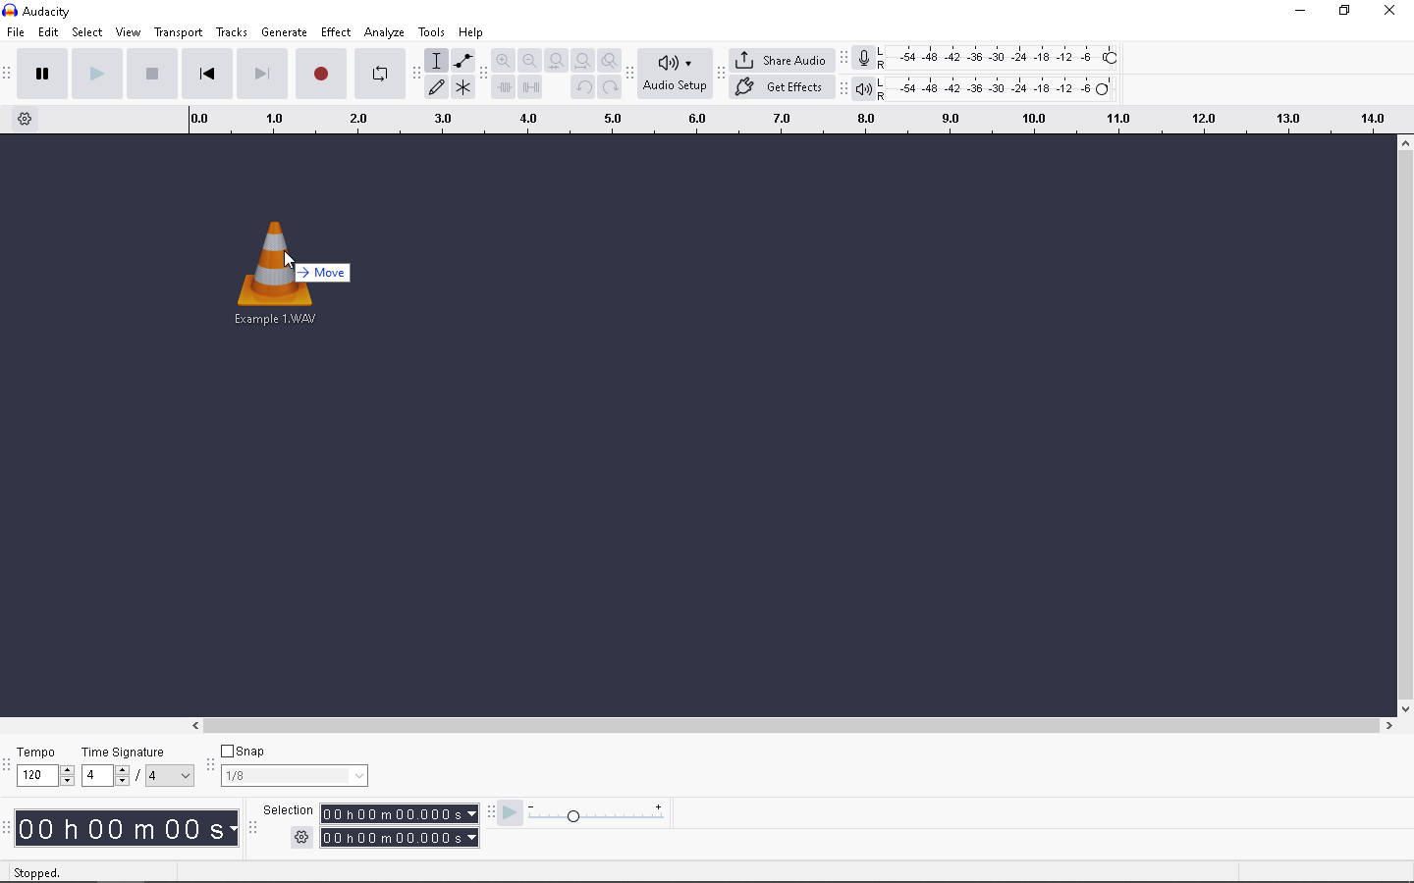Enable the Snap checkbox
Viewport: 1414px width, 883px height.
(228, 753)
